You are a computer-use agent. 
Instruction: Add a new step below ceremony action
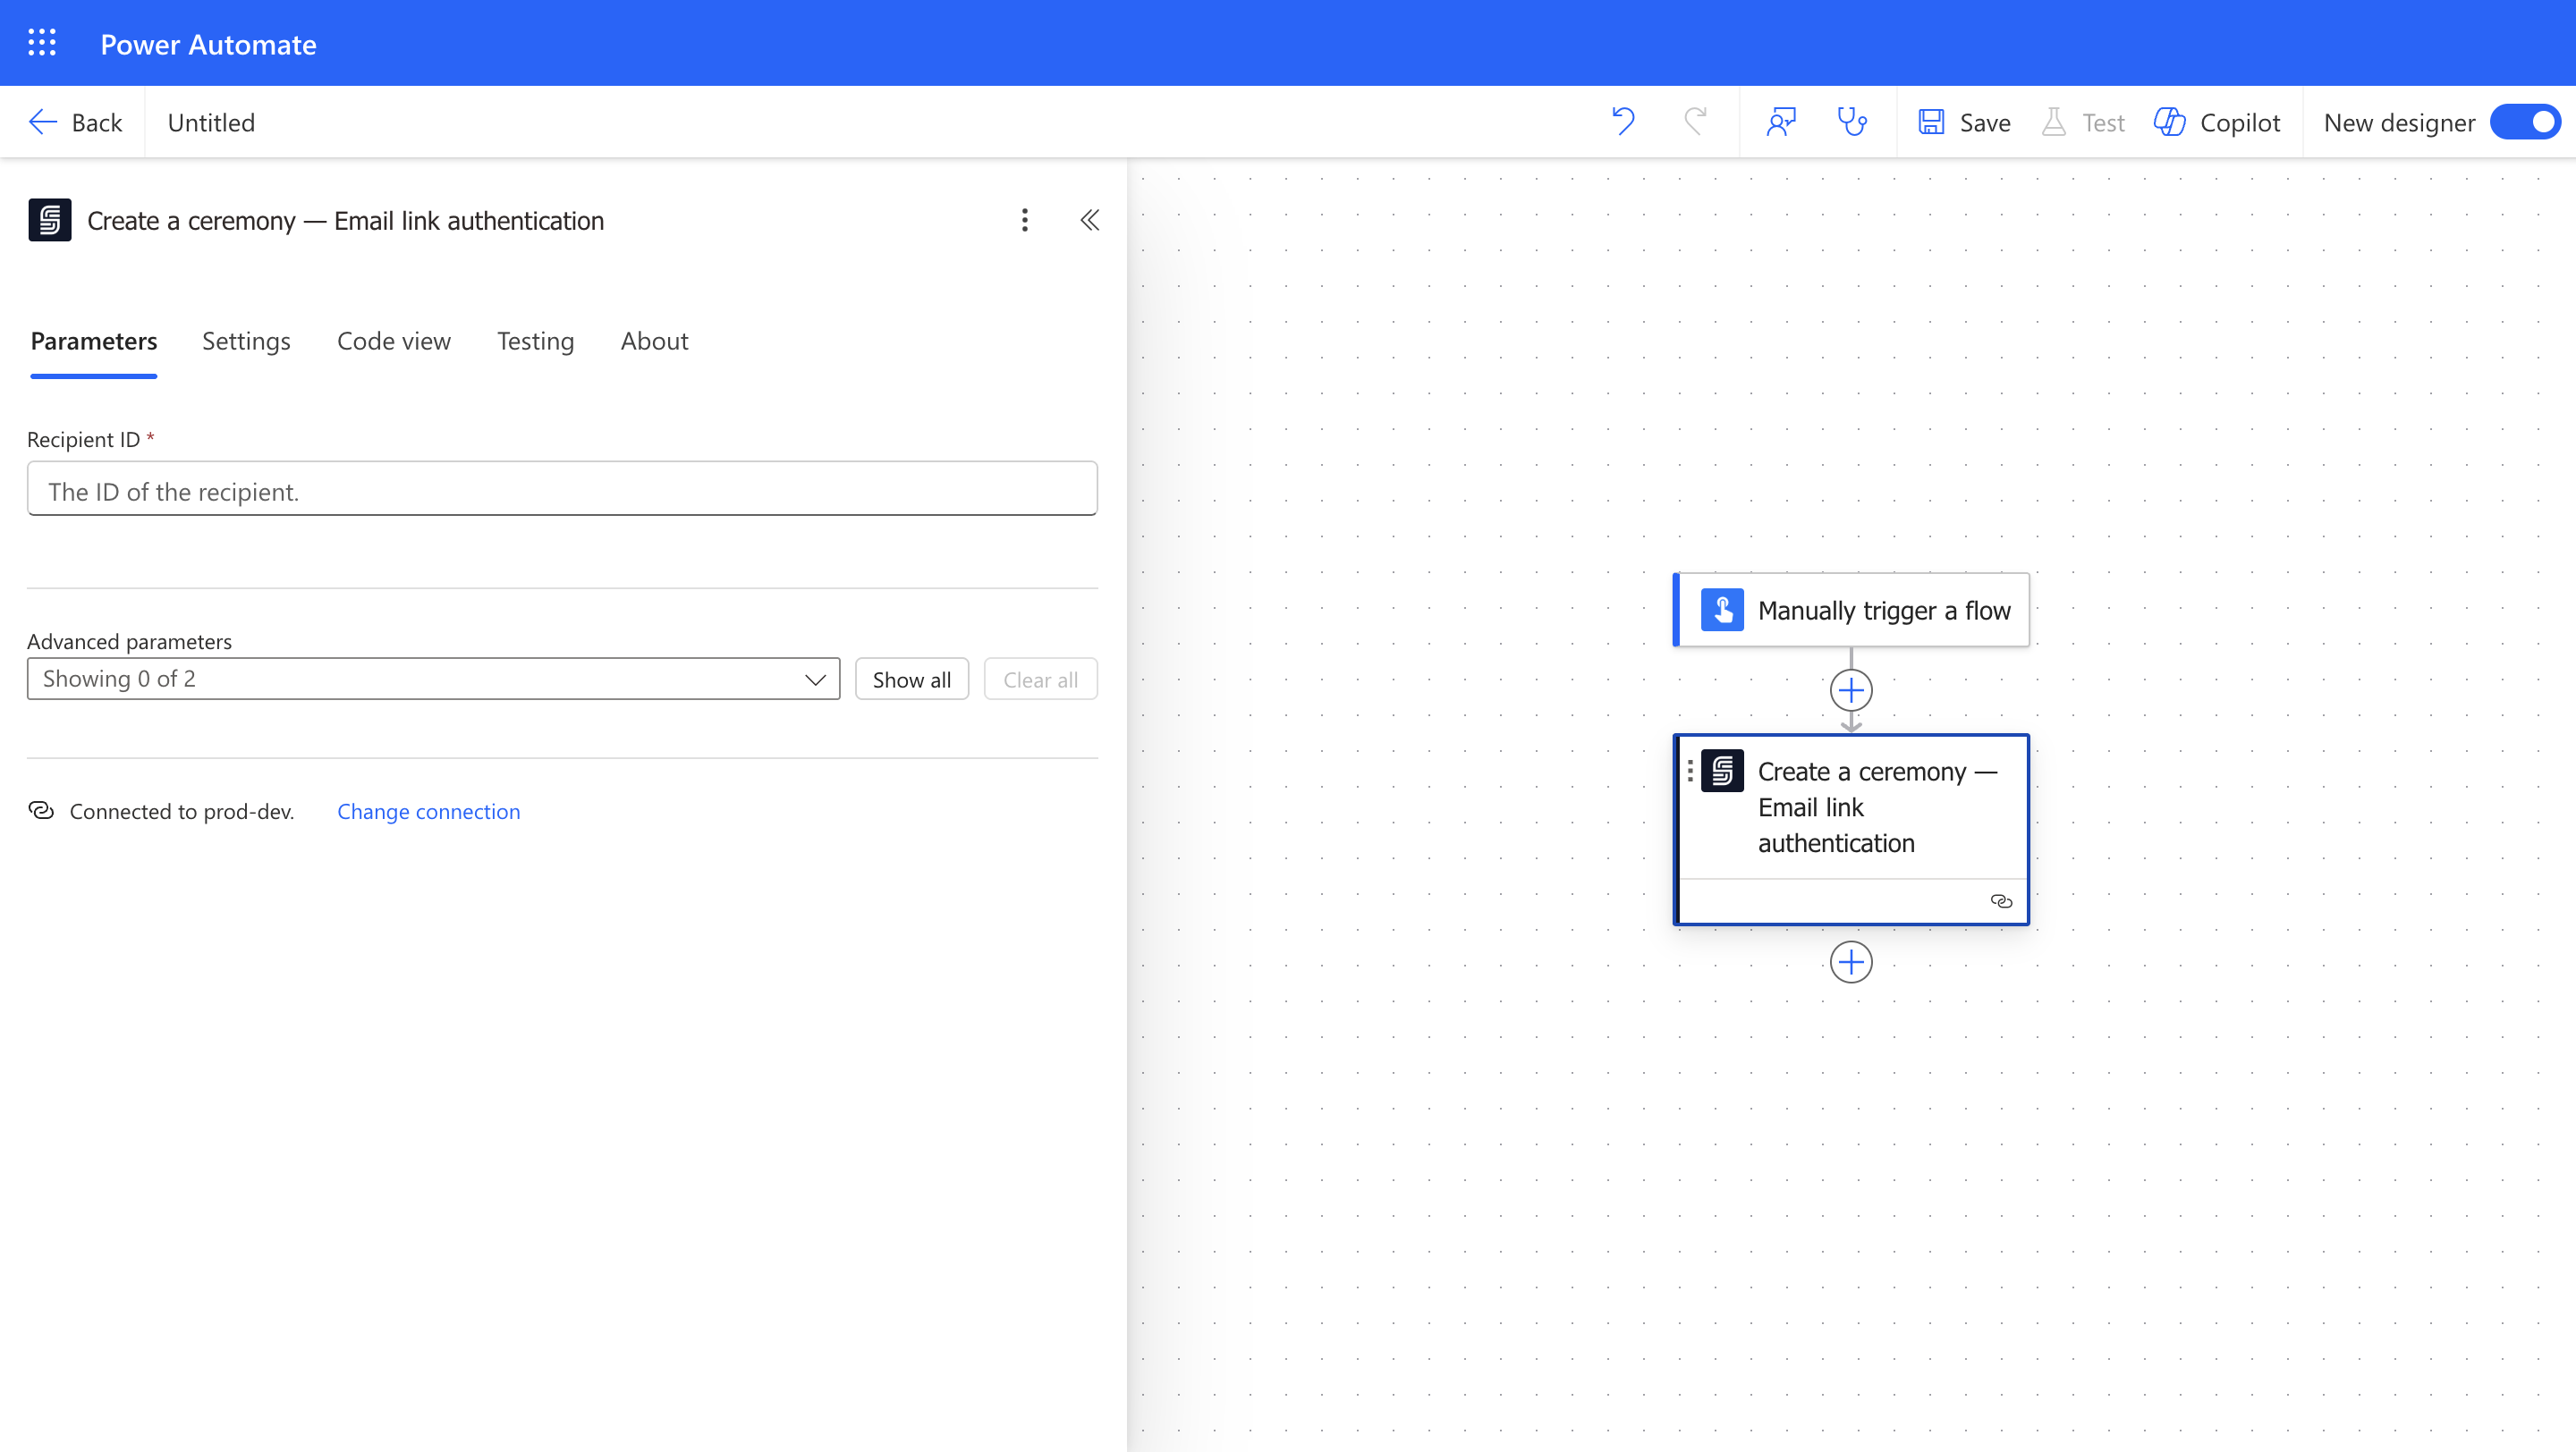1851,962
